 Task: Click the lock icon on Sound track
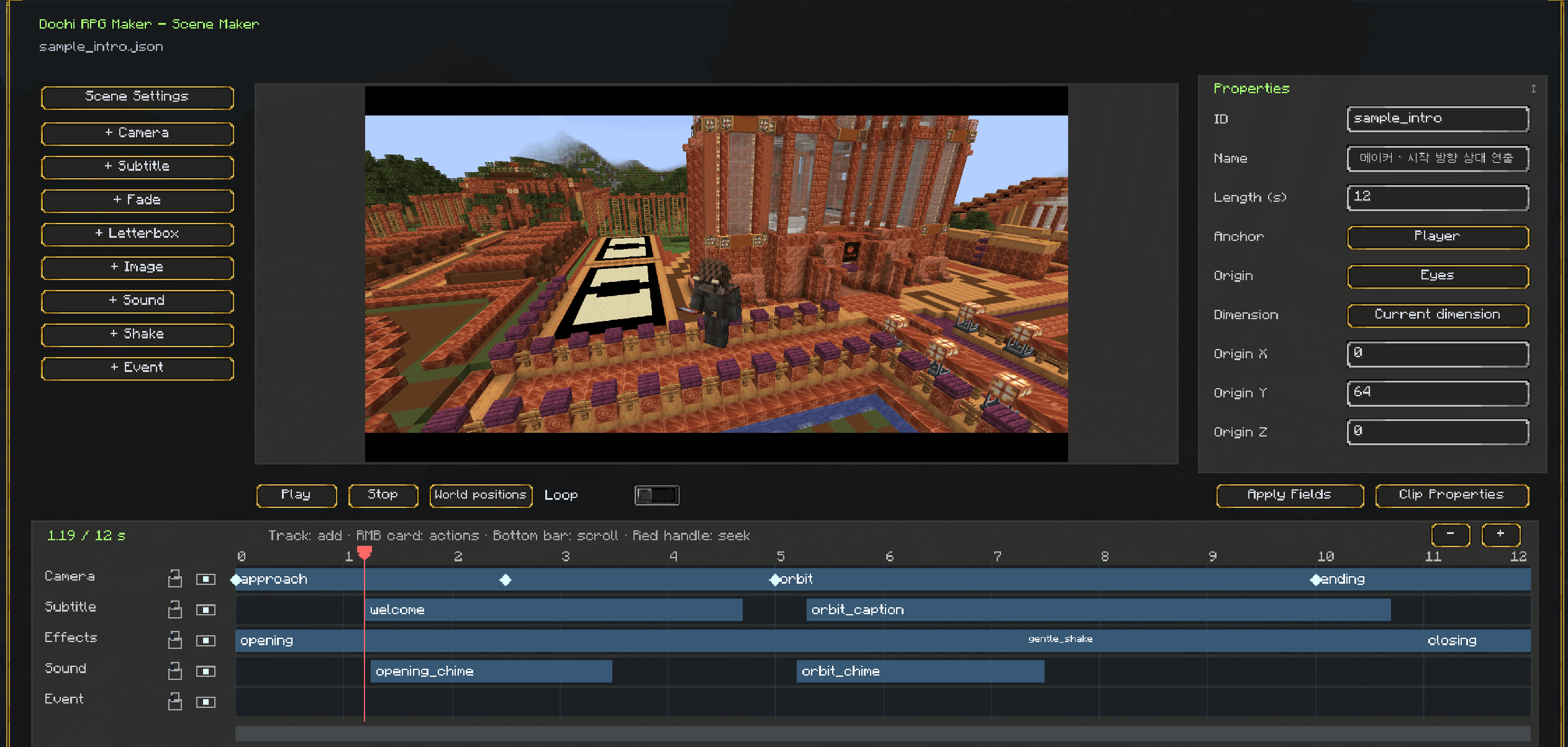click(175, 671)
